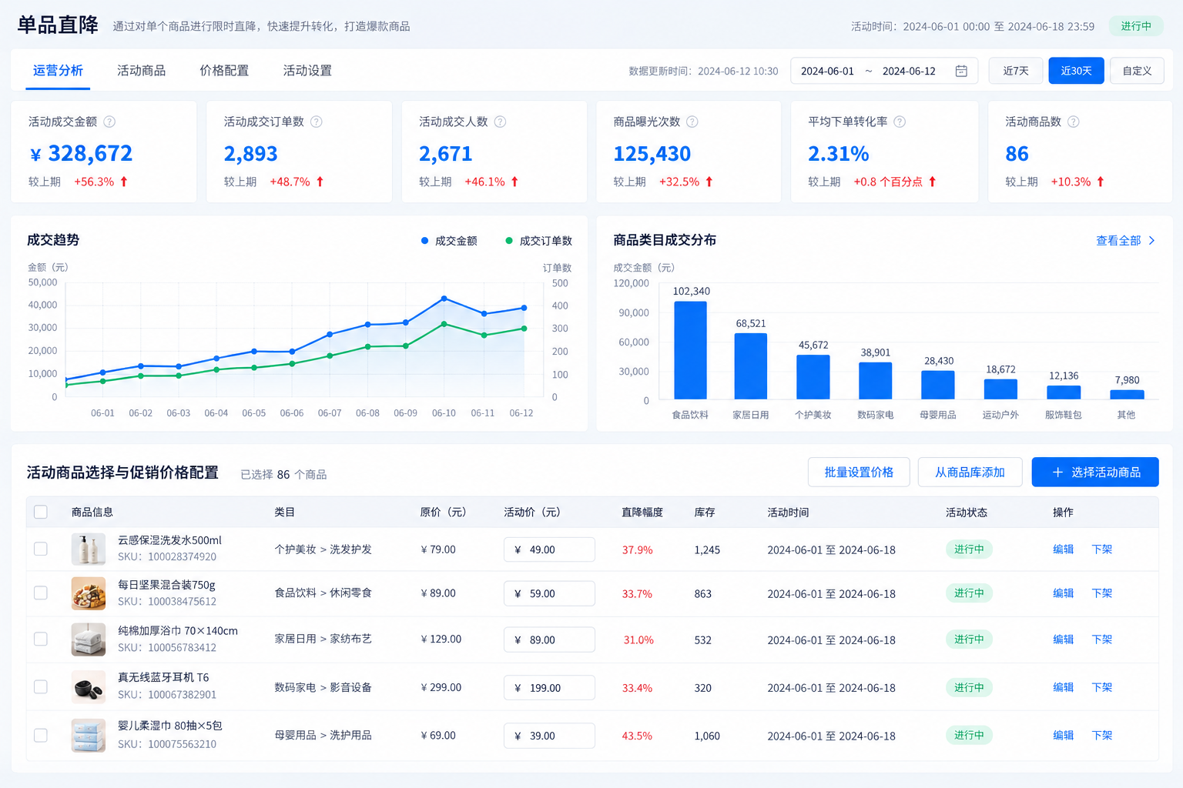Click help icon beside 活动成交订单数

click(316, 122)
